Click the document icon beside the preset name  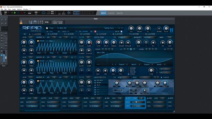coord(47,28)
